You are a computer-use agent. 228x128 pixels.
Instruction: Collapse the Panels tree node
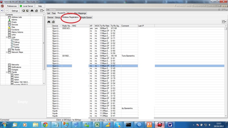[x=7, y=72]
